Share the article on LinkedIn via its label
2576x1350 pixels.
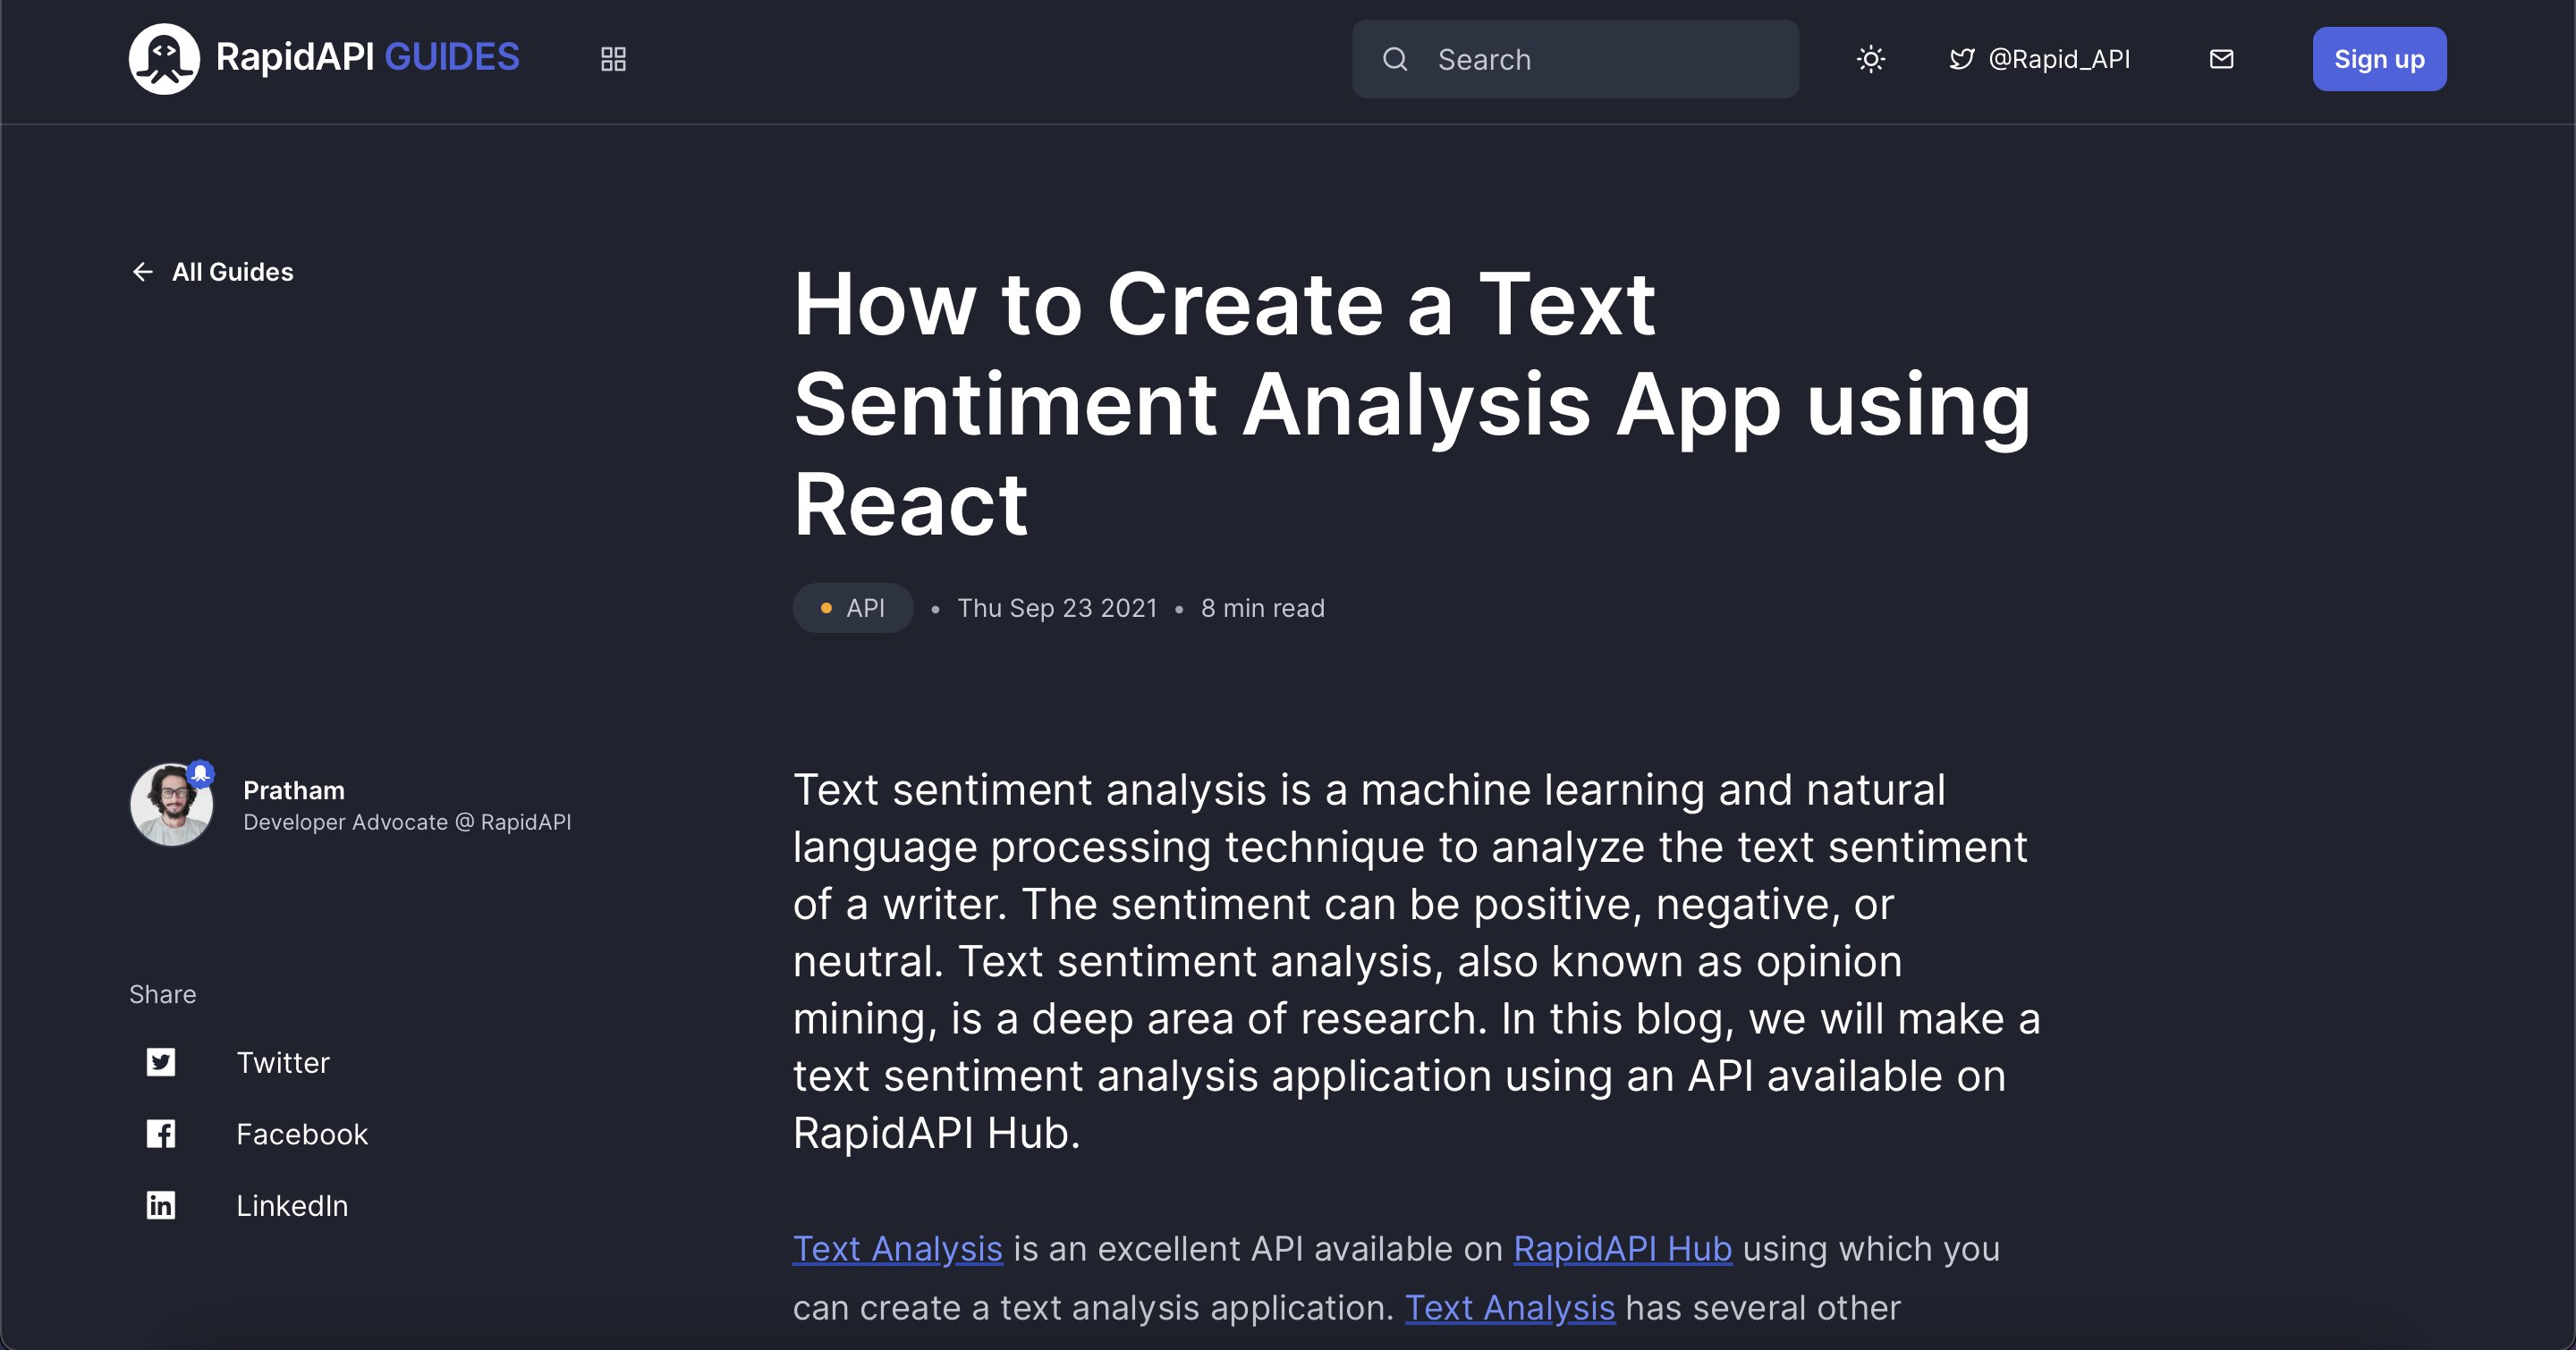pos(292,1205)
